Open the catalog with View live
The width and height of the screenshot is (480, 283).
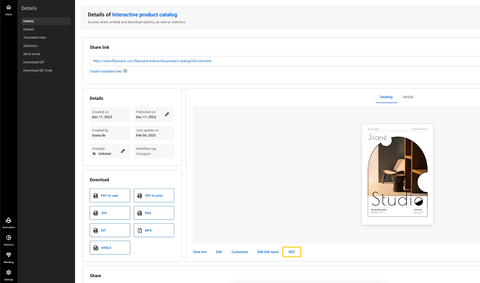(x=200, y=252)
